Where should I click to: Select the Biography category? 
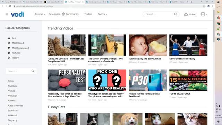[12, 120]
